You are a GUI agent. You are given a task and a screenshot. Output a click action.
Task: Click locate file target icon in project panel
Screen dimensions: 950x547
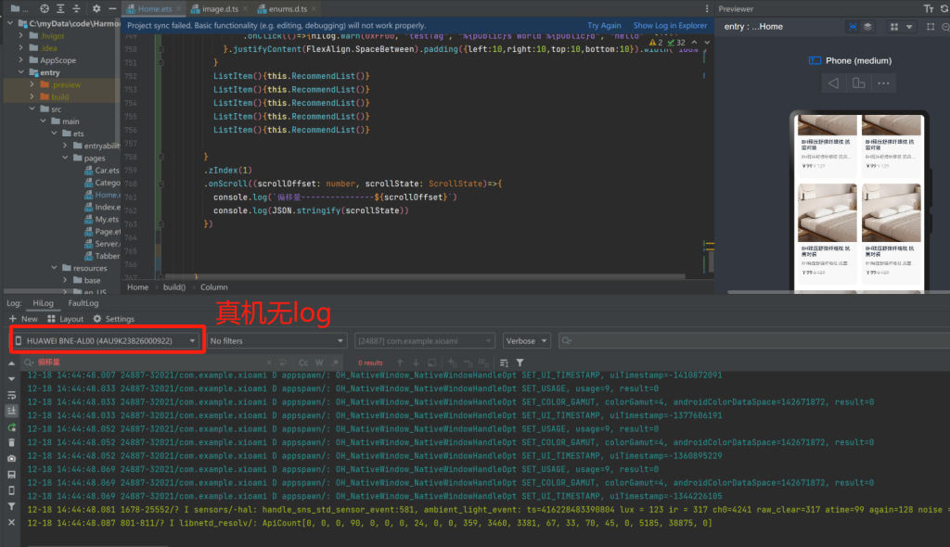[44, 8]
